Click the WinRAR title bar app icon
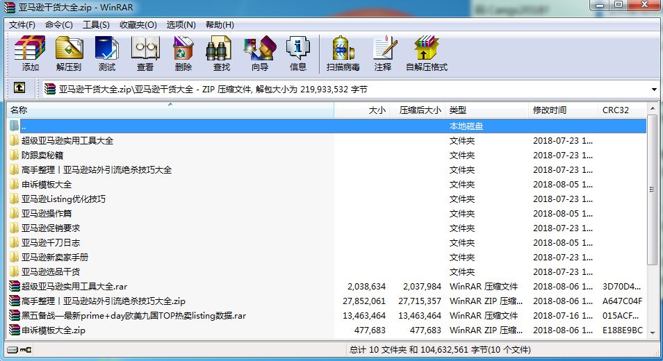 pyautogui.click(x=9, y=7)
